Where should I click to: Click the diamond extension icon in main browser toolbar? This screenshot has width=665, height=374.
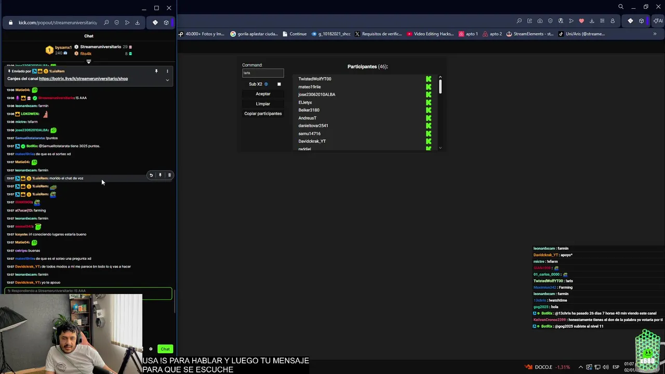click(x=630, y=21)
